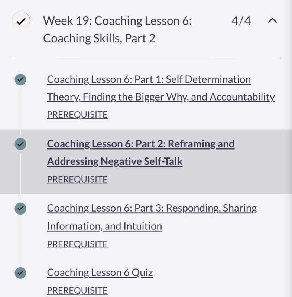The image size is (292, 297).
Task: Collapse the Week 19 section chevron
Action: tap(272, 20)
